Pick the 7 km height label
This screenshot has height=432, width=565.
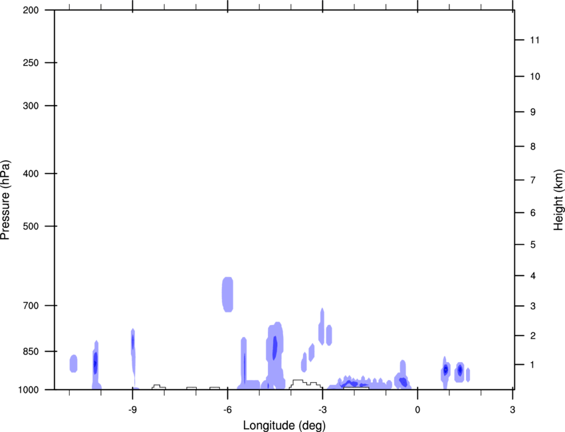coord(533,180)
